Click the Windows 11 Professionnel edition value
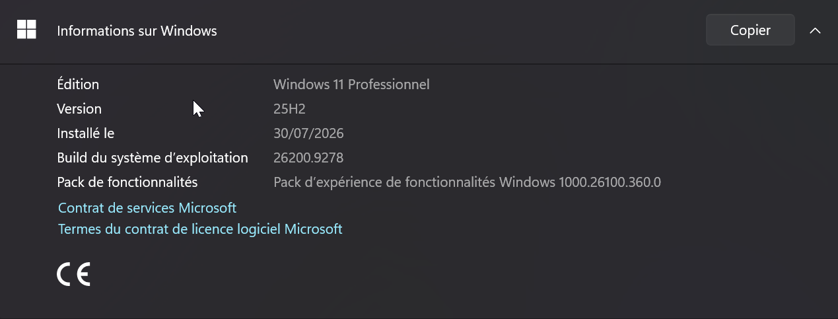 tap(351, 85)
